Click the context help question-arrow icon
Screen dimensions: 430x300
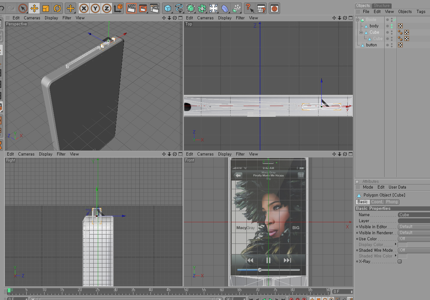point(250,8)
